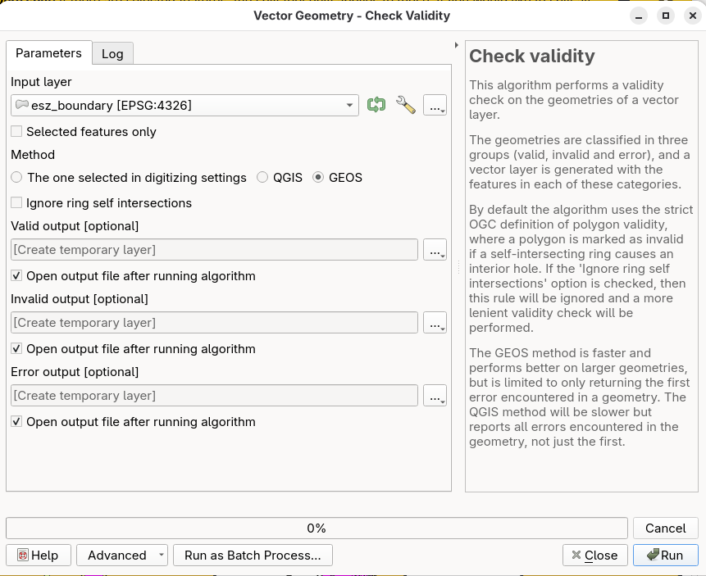
Task: Switch to the Log tab
Action: [112, 54]
